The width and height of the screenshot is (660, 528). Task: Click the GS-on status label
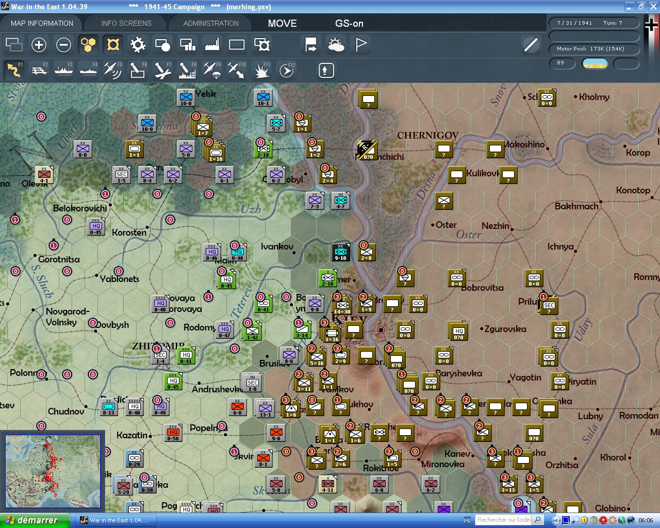coord(349,23)
